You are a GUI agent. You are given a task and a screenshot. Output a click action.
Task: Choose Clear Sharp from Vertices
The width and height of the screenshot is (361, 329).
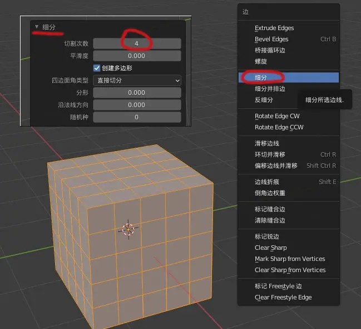click(x=289, y=270)
